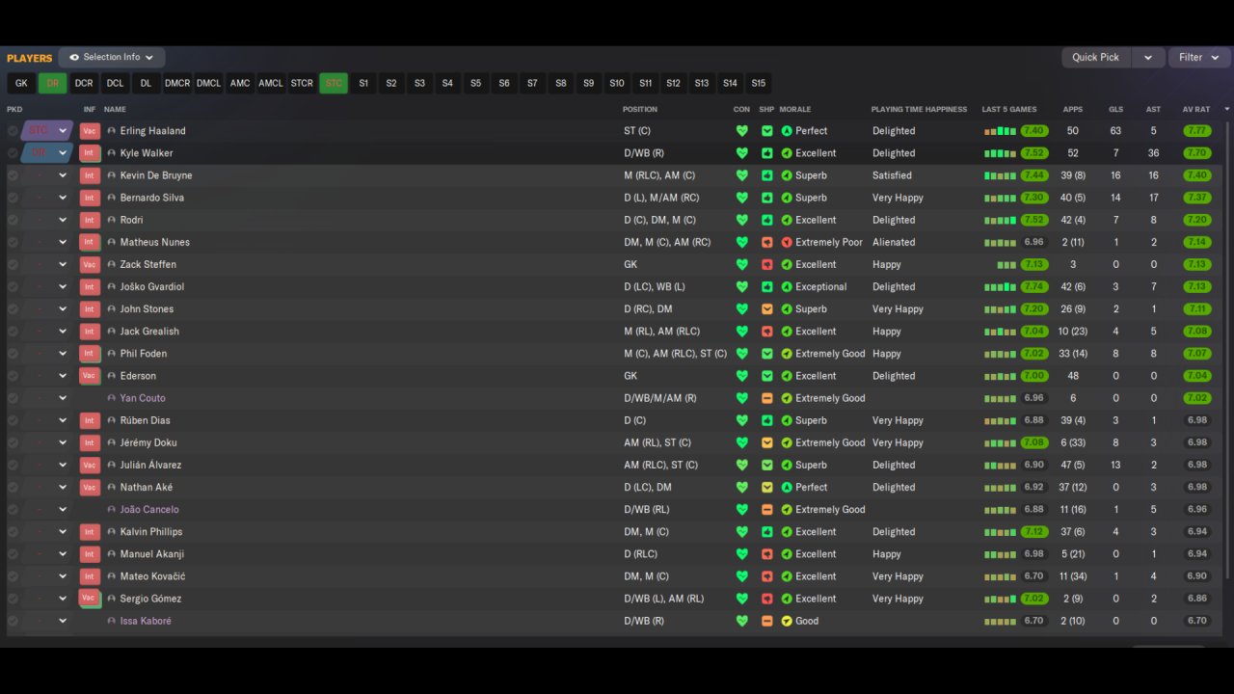The image size is (1234, 694).
Task: Sort players by the NAME column header
Action: click(115, 110)
